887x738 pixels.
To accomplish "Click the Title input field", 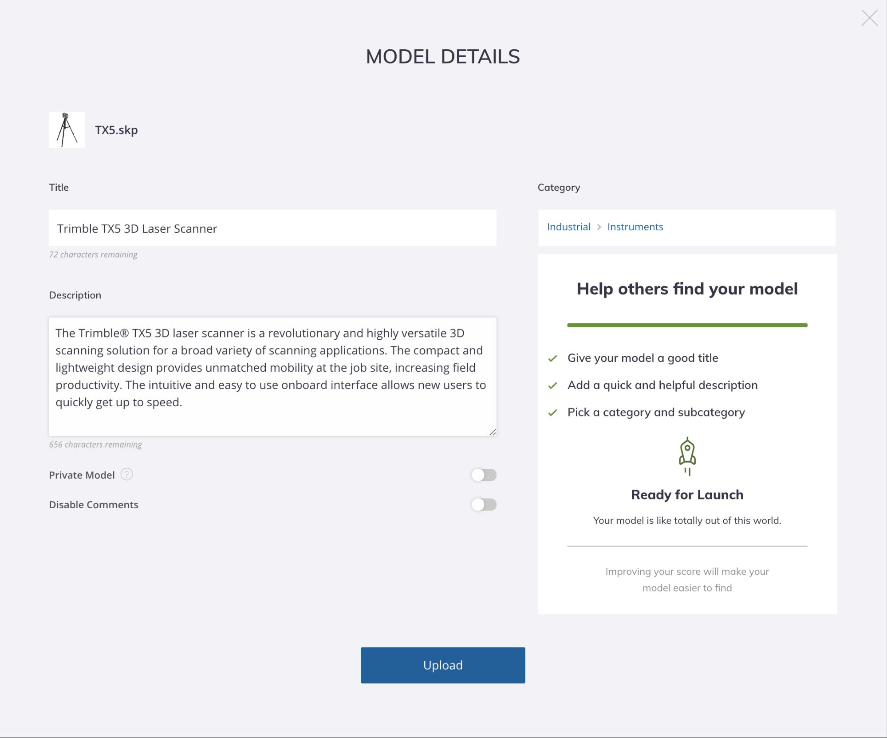I will (x=272, y=228).
